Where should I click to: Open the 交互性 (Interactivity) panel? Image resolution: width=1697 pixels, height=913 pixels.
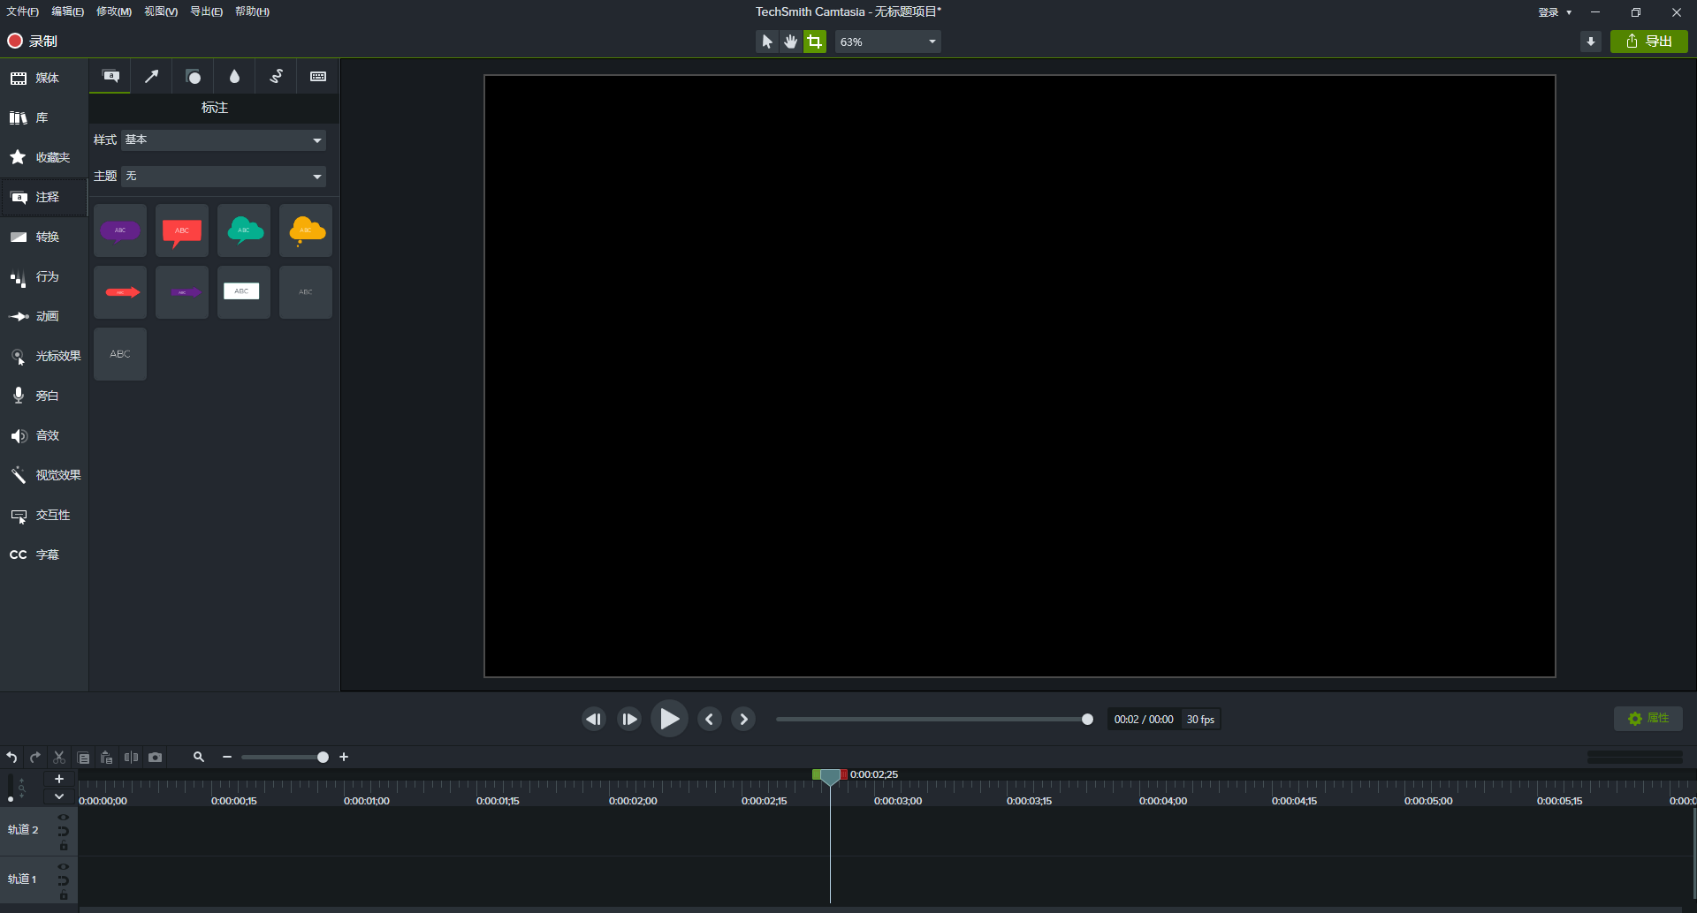coord(44,516)
